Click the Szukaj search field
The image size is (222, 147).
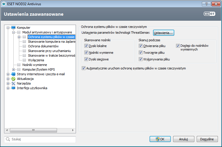tap(40, 139)
